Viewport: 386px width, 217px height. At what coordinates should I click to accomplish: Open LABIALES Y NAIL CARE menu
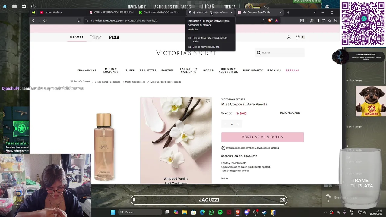tap(188, 71)
